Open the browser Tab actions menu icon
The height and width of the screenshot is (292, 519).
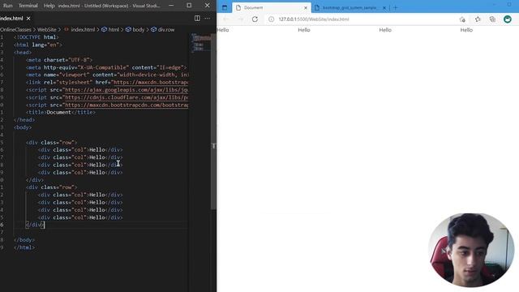coord(225,7)
